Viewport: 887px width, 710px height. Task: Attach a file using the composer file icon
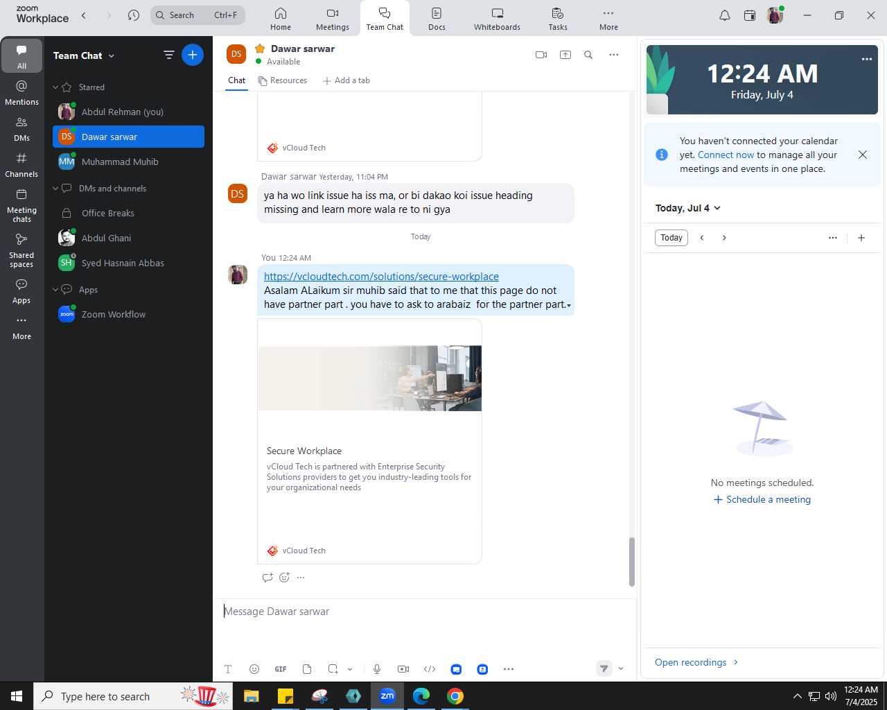307,669
